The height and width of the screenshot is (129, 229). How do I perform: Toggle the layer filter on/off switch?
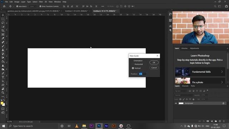pyautogui.click(x=208, y=91)
